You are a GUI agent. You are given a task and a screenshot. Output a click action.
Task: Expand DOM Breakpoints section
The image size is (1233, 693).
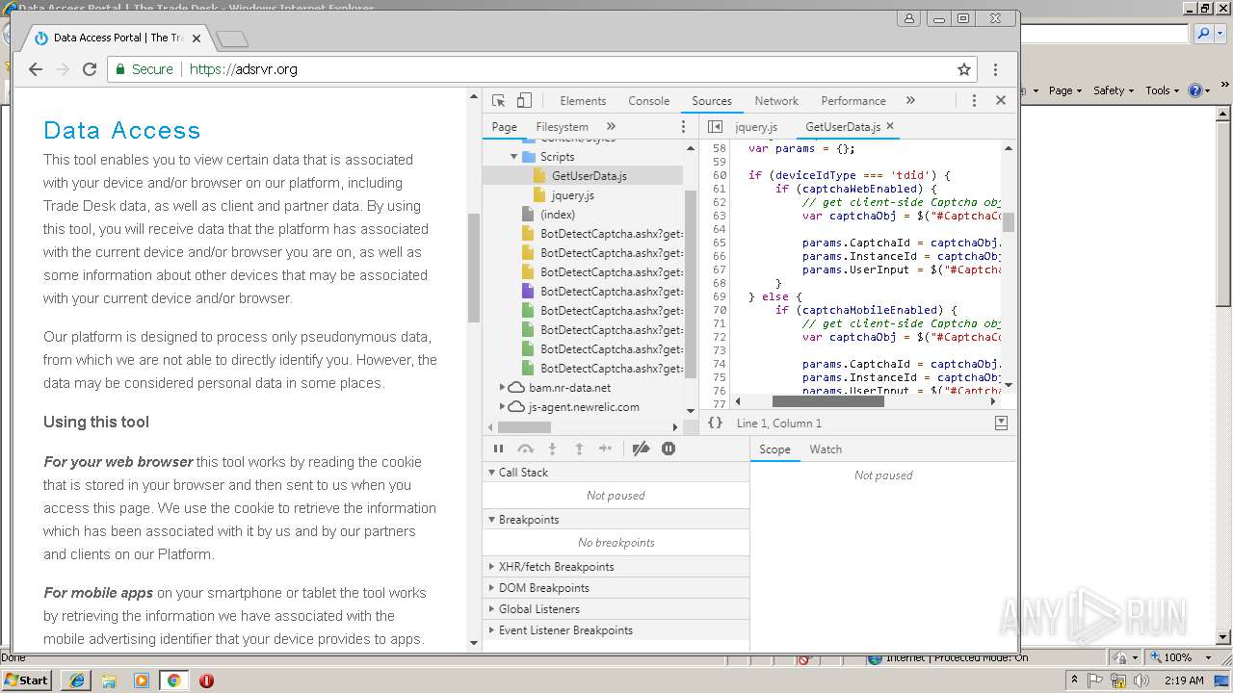[616, 588]
